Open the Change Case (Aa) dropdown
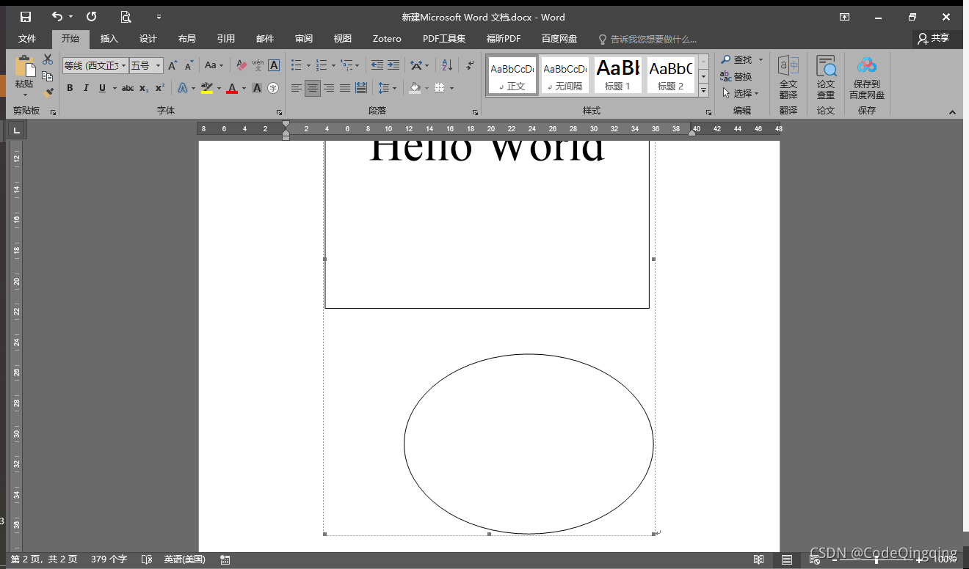Viewport: 969px width, 569px height. 214,66
